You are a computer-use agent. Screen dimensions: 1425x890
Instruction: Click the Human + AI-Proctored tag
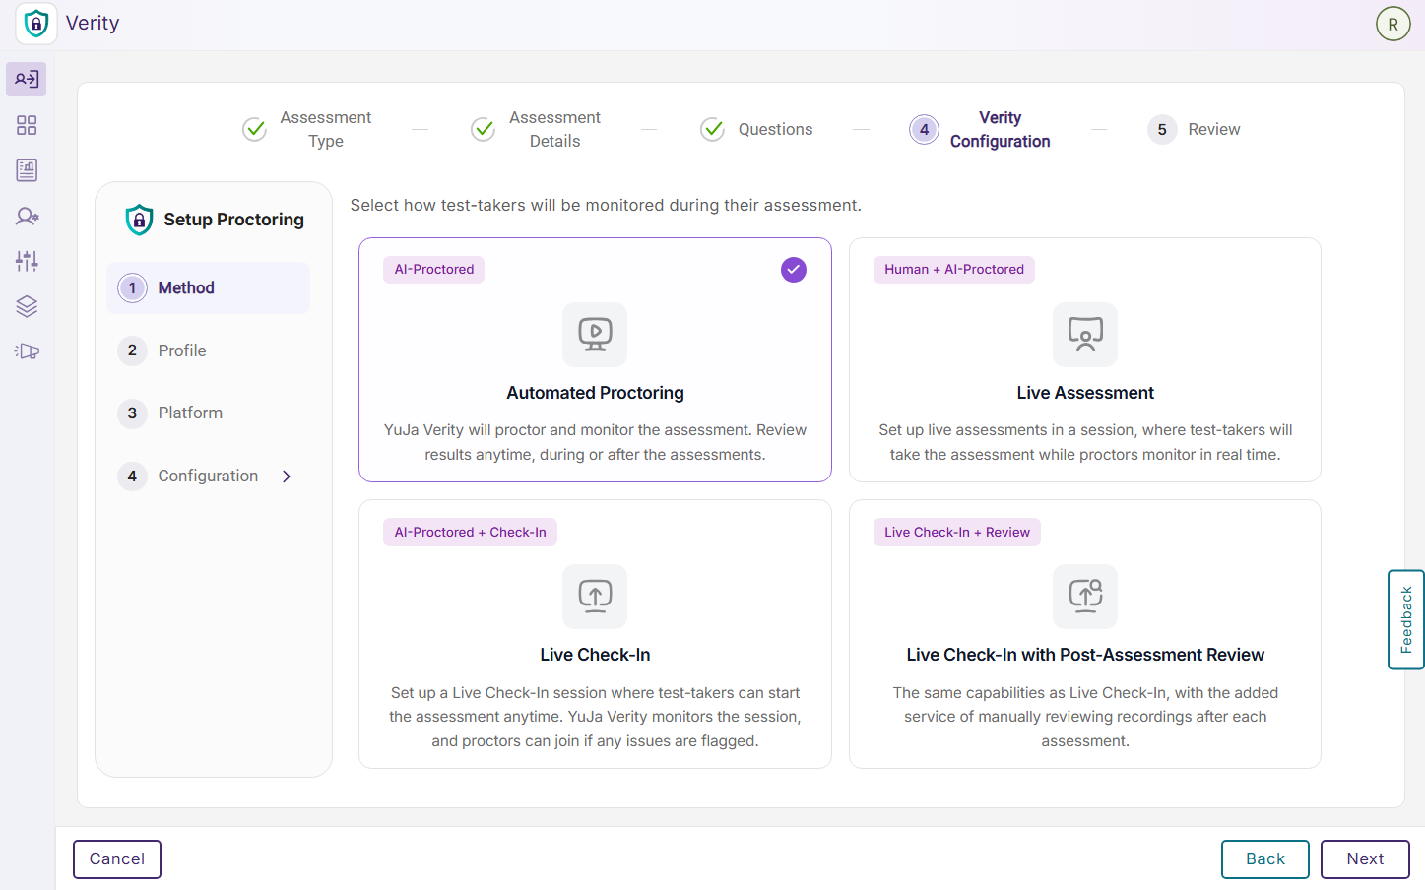[x=954, y=270]
